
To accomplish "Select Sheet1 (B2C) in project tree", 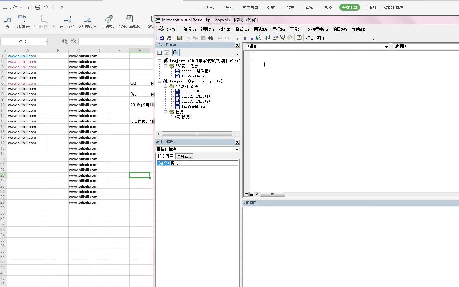I will [193, 91].
